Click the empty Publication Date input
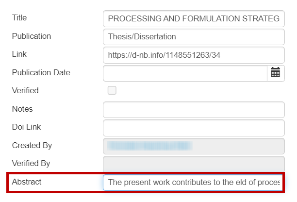Screen dimensions: 297x202 pyautogui.click(x=185, y=73)
